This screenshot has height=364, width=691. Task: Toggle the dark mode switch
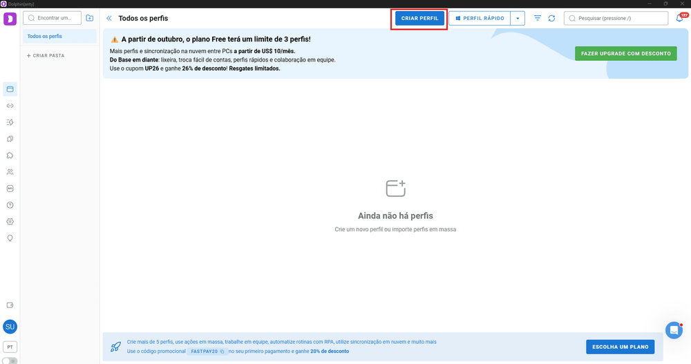coord(10,361)
